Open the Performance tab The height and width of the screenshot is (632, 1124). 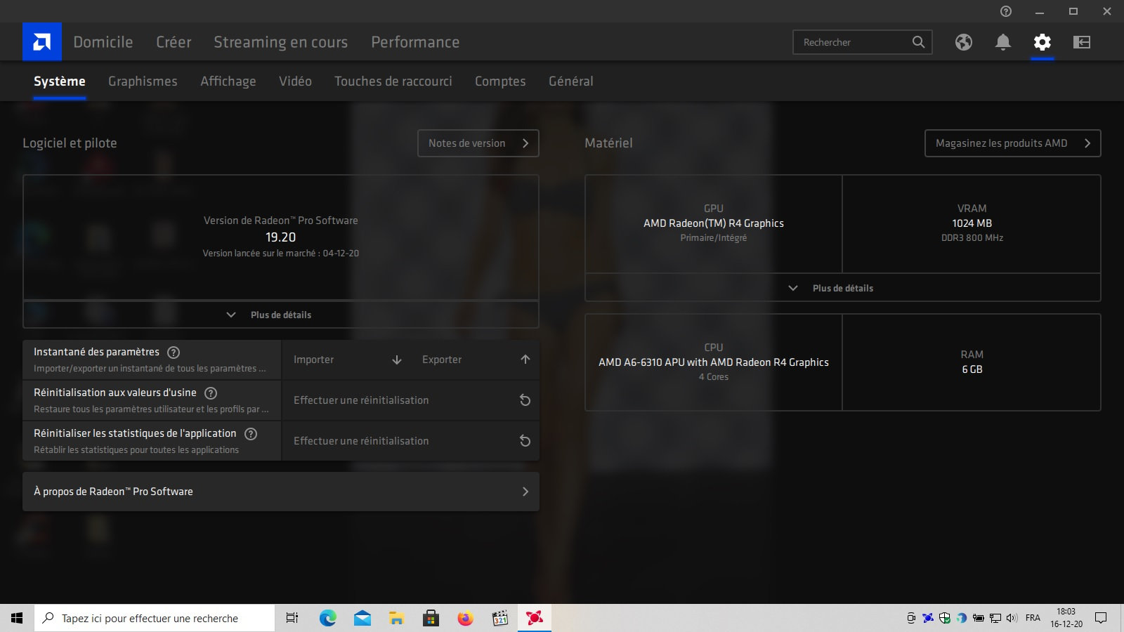click(415, 42)
